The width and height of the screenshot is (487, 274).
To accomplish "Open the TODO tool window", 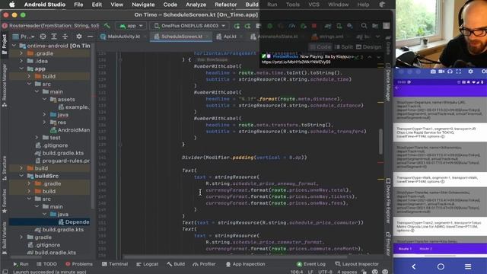I will point(46,264).
